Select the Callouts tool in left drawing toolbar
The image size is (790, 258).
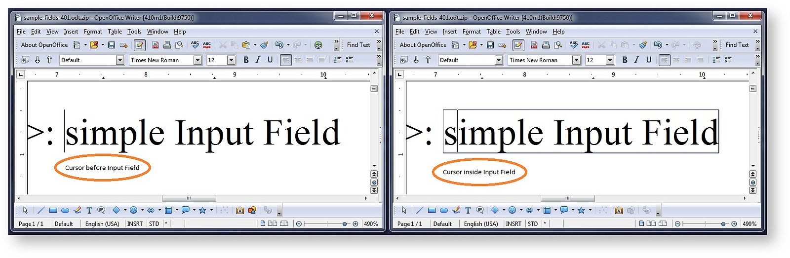[x=101, y=210]
